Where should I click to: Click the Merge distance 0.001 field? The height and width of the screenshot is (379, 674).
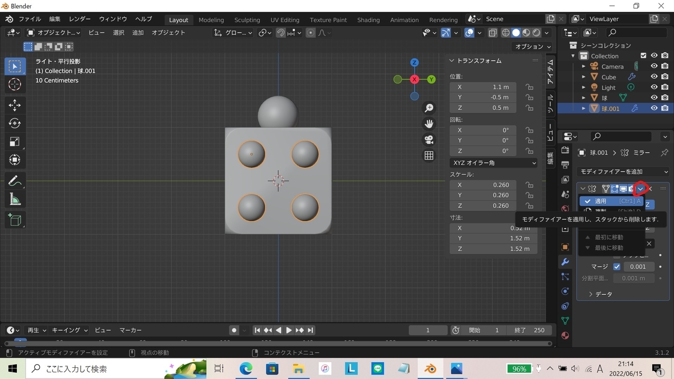pyautogui.click(x=637, y=267)
